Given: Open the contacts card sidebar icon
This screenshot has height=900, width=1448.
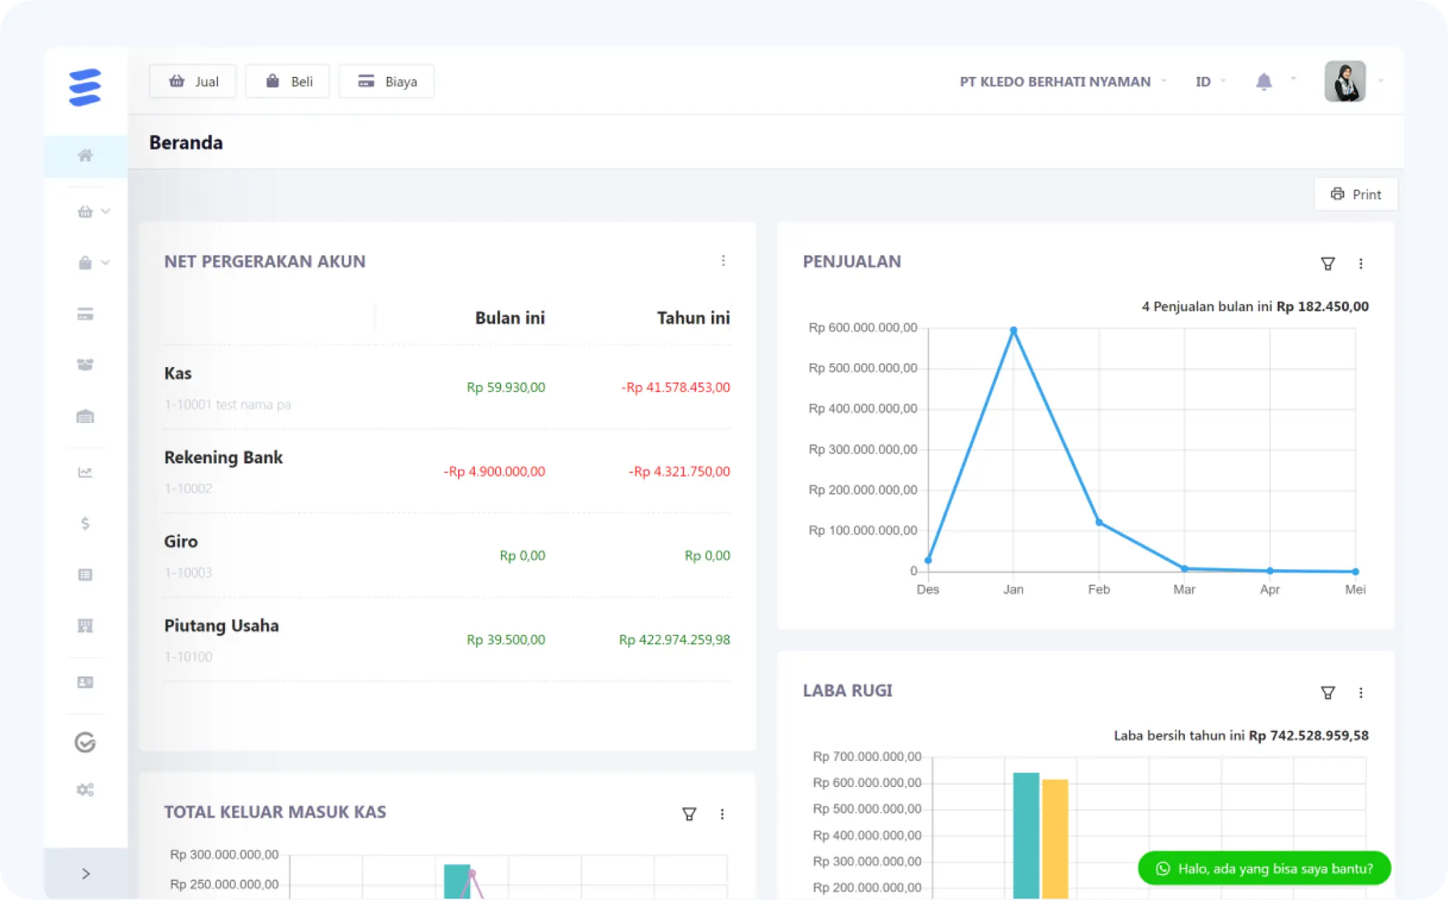Looking at the screenshot, I should (85, 683).
